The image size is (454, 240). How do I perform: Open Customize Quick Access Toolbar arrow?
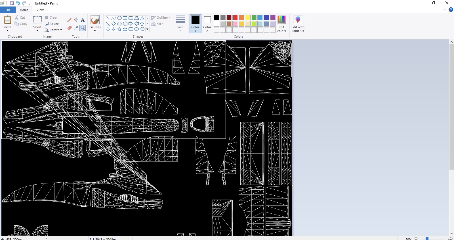pos(29,4)
